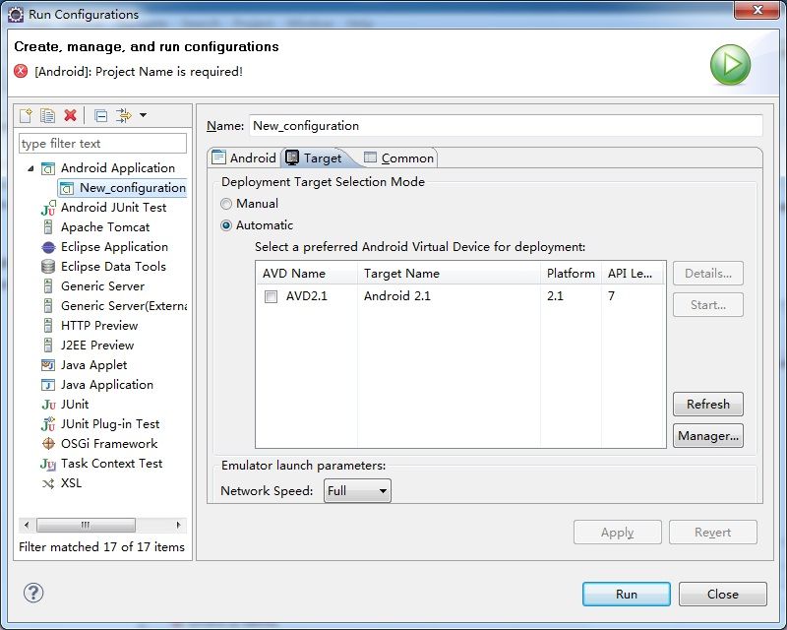Click into the type filter text field
This screenshot has height=630, width=787.
102,144
